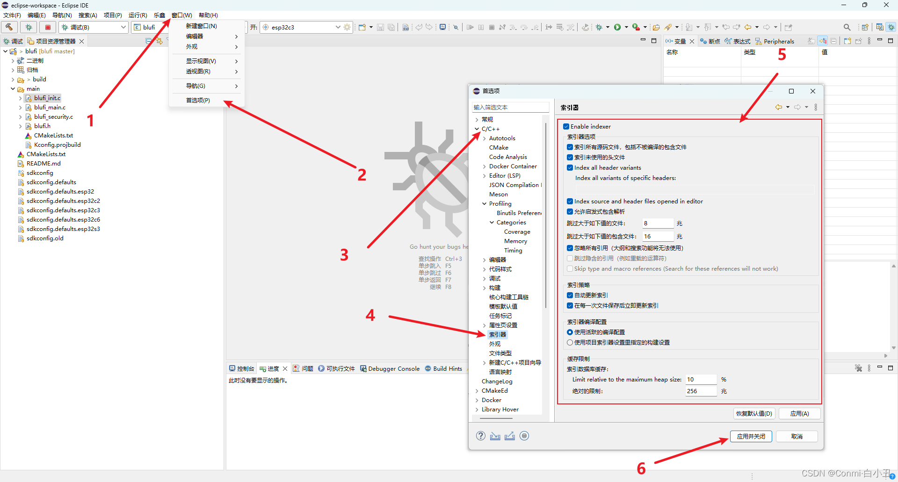Click the Run with coverage icon

coord(636,27)
